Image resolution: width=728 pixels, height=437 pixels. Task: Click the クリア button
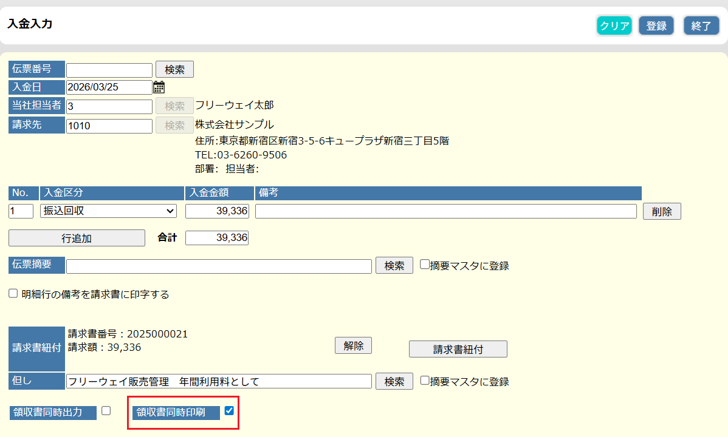click(614, 25)
